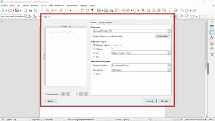215x121 pixels.
Task: Click the Ayuda button in the dialog
Action: coord(50,101)
